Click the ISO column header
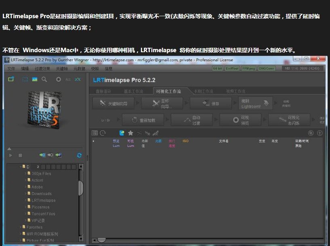This screenshot has height=246, width=330. pyautogui.click(x=185, y=141)
